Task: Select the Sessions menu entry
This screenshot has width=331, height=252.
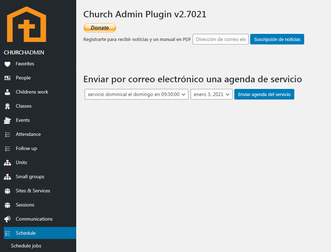Action: [25, 205]
